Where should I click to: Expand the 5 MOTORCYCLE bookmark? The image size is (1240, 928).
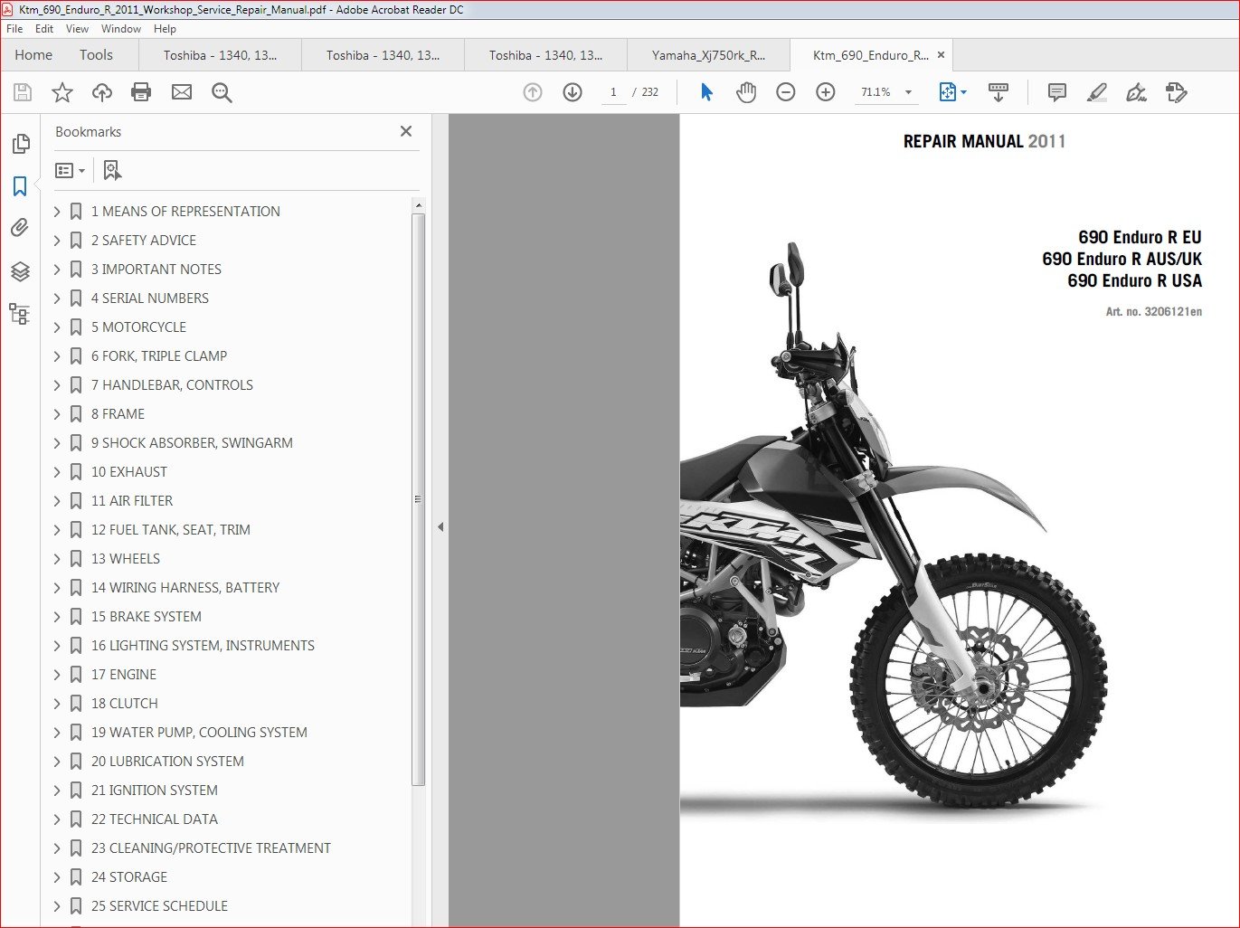(57, 327)
